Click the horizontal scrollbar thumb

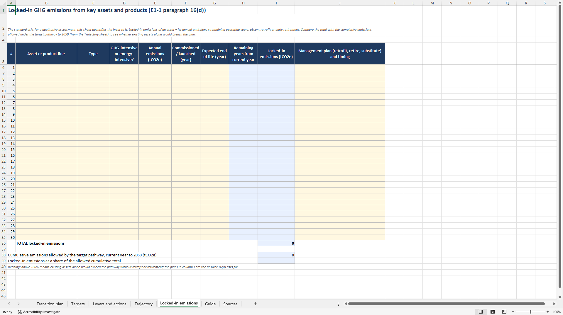(x=446, y=304)
